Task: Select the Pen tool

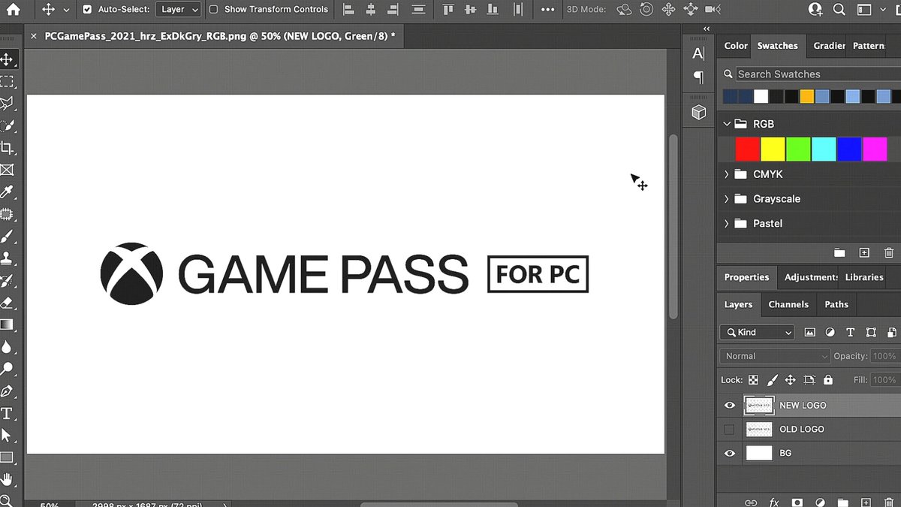Action: pos(7,391)
